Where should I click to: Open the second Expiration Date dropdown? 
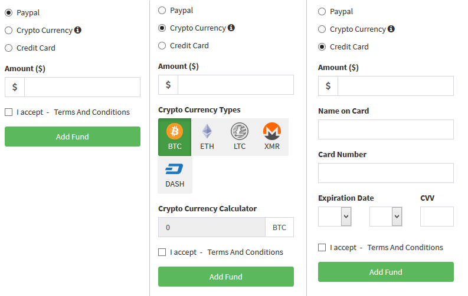point(386,217)
